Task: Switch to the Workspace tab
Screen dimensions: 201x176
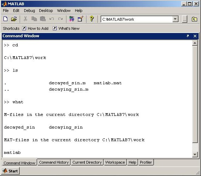Action: (x=115, y=162)
